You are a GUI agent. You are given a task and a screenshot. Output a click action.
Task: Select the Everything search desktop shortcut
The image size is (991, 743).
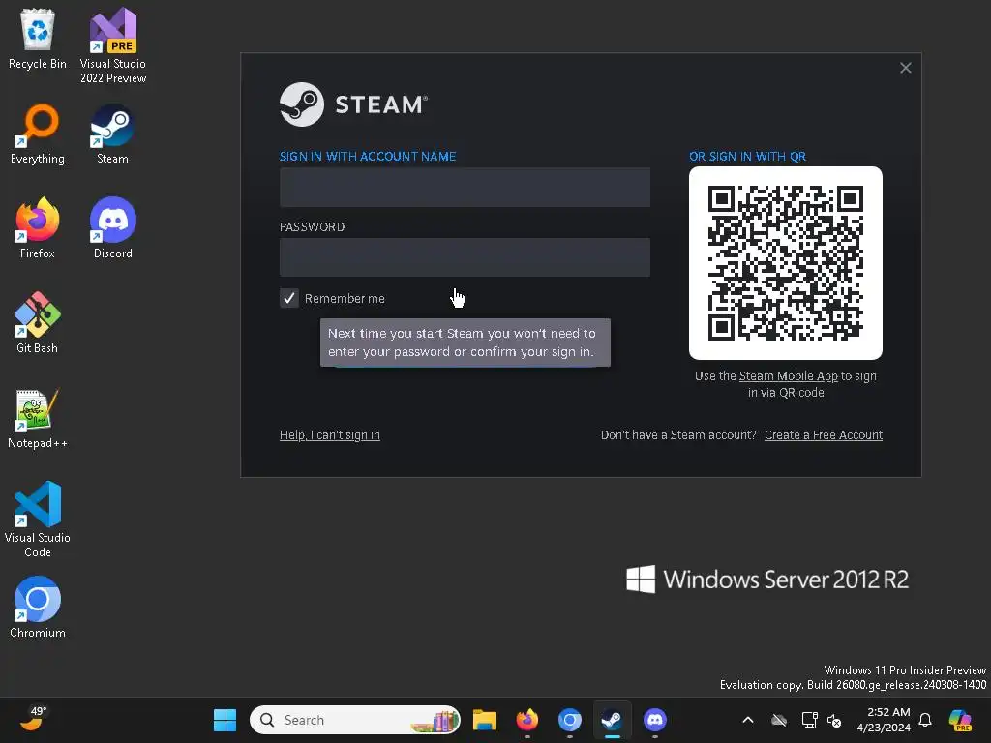point(38,134)
